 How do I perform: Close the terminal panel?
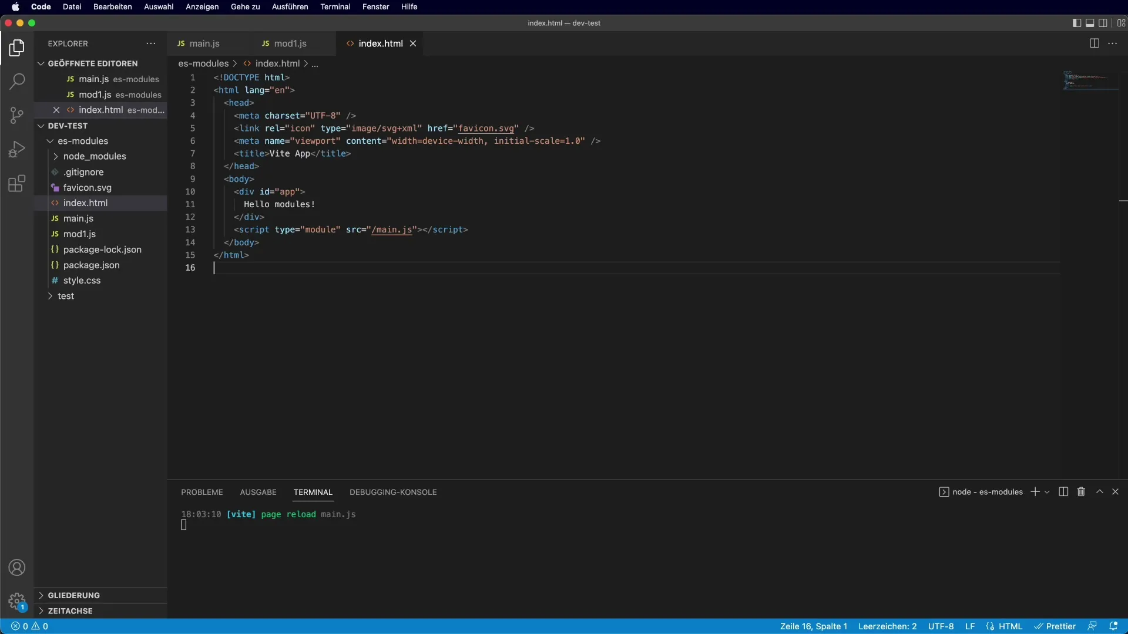[x=1115, y=492]
